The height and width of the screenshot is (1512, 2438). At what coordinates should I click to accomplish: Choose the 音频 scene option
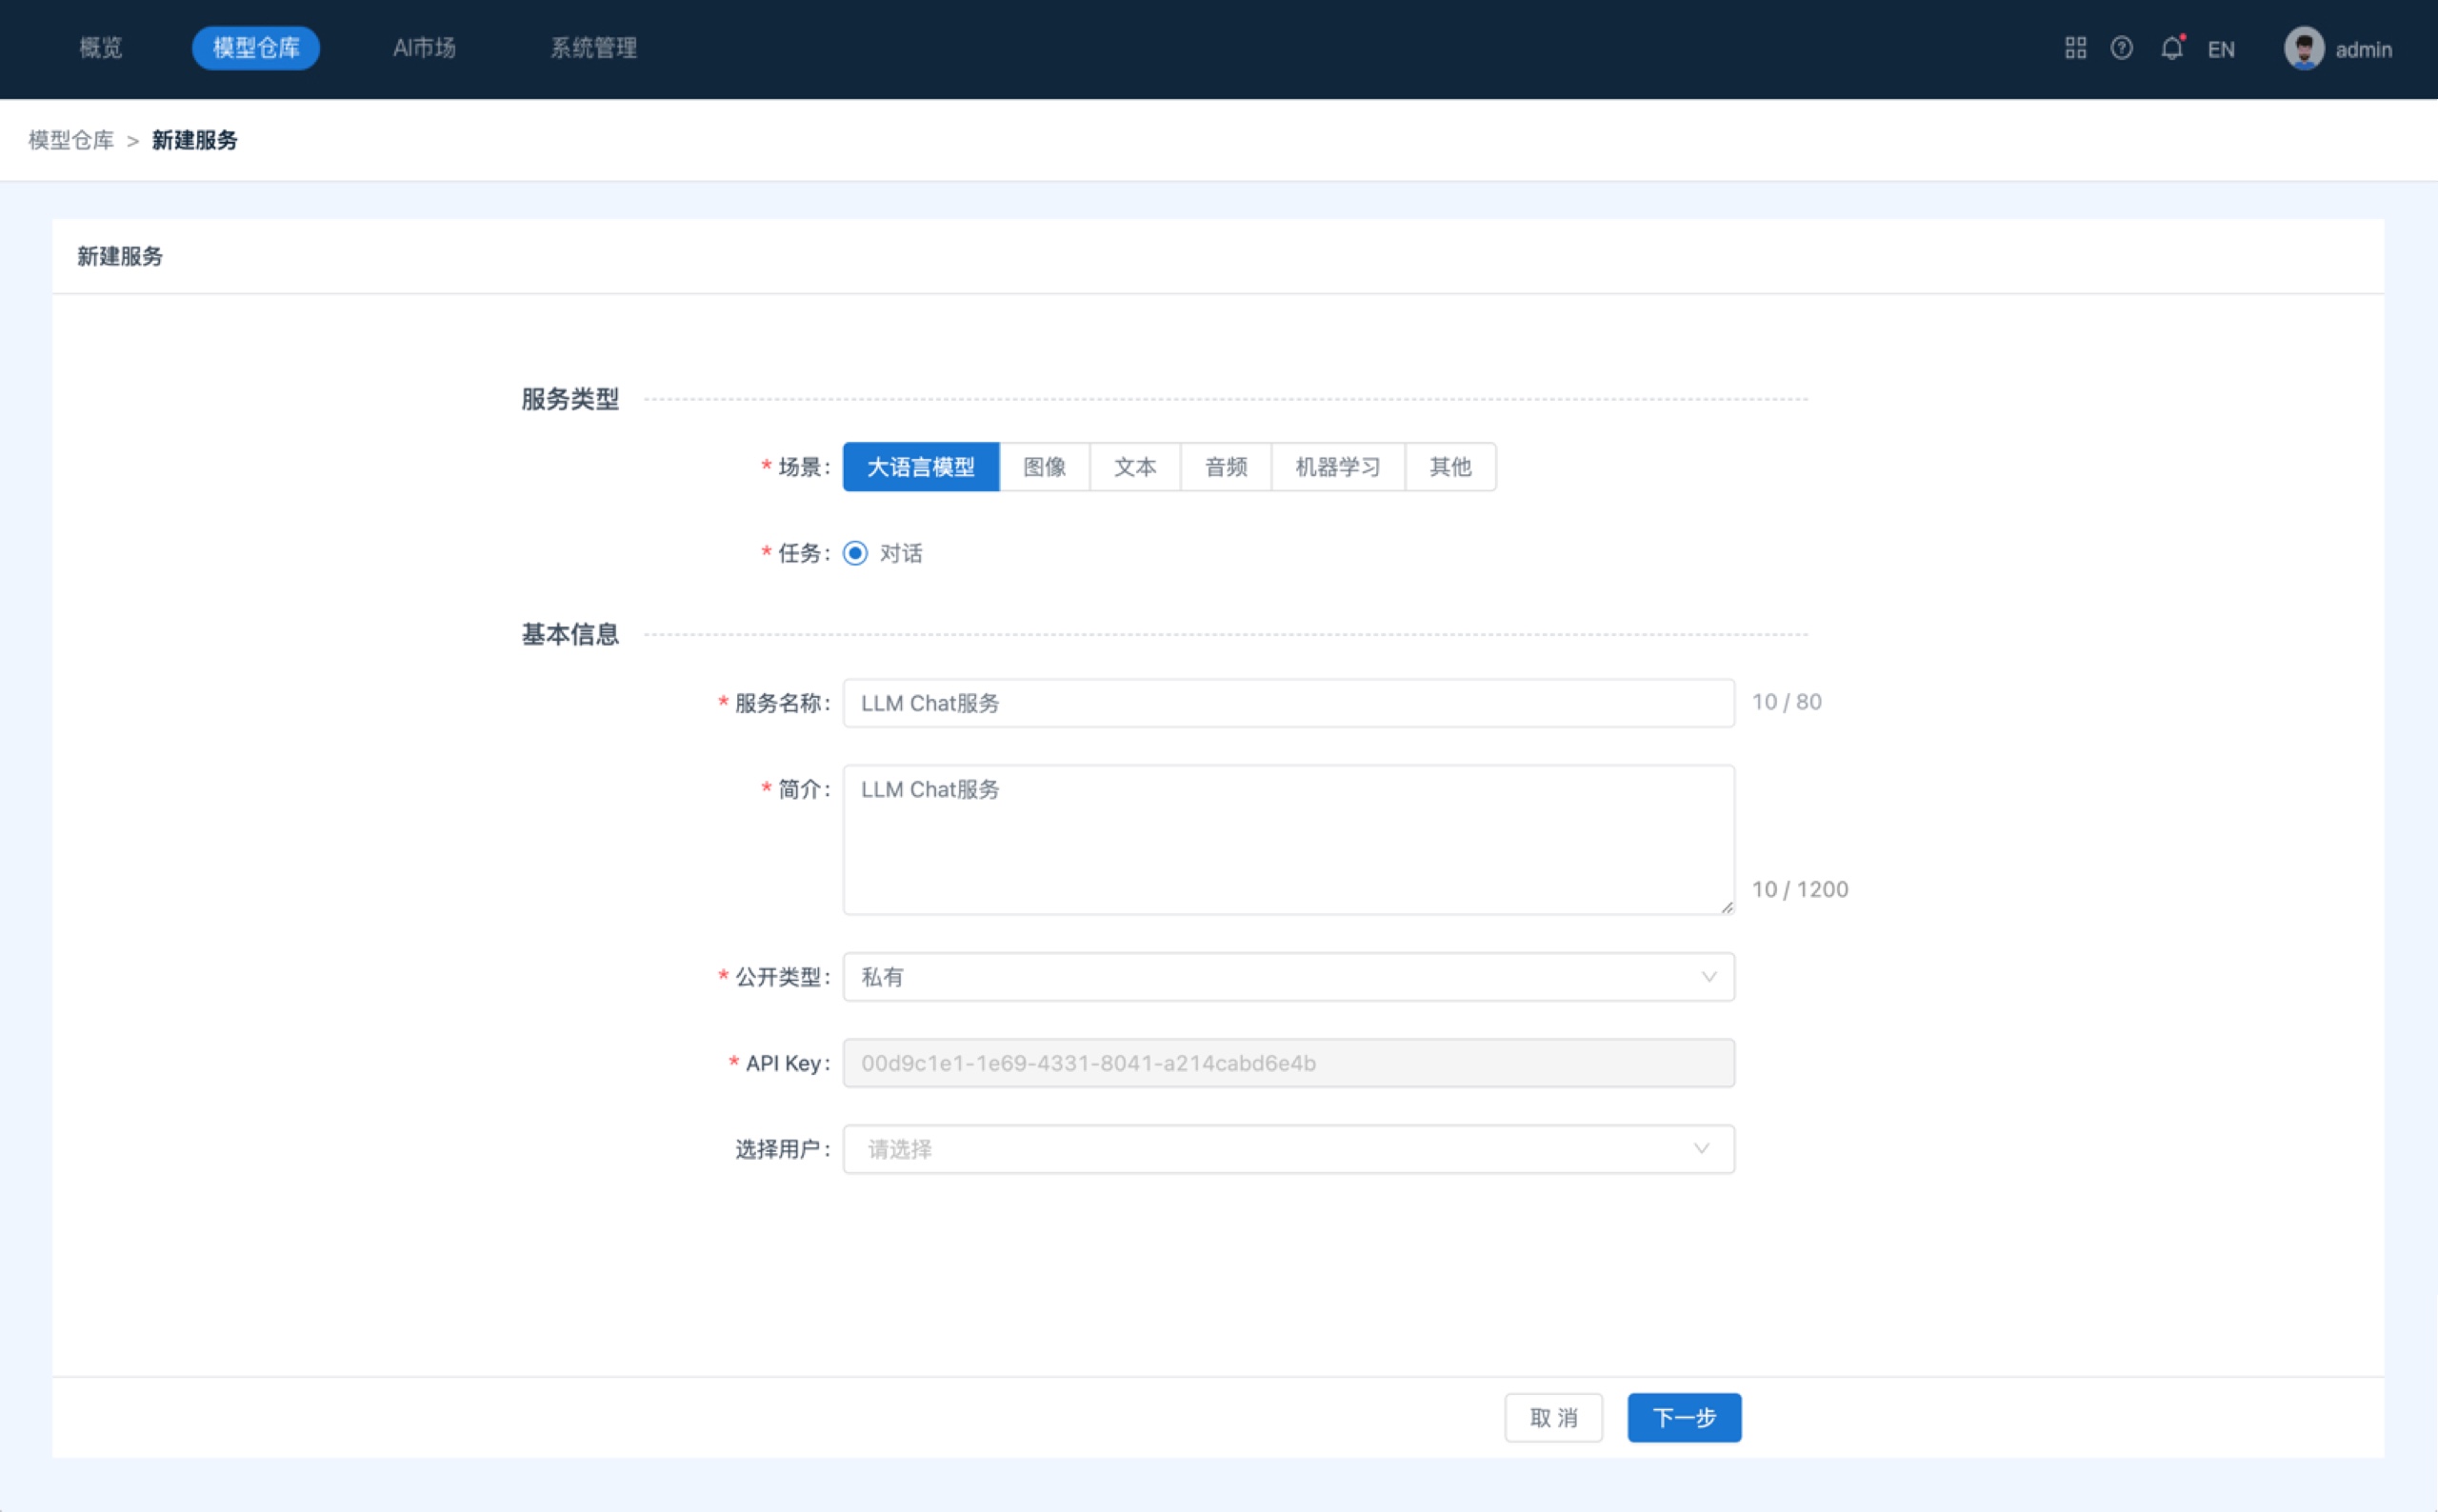pos(1225,467)
